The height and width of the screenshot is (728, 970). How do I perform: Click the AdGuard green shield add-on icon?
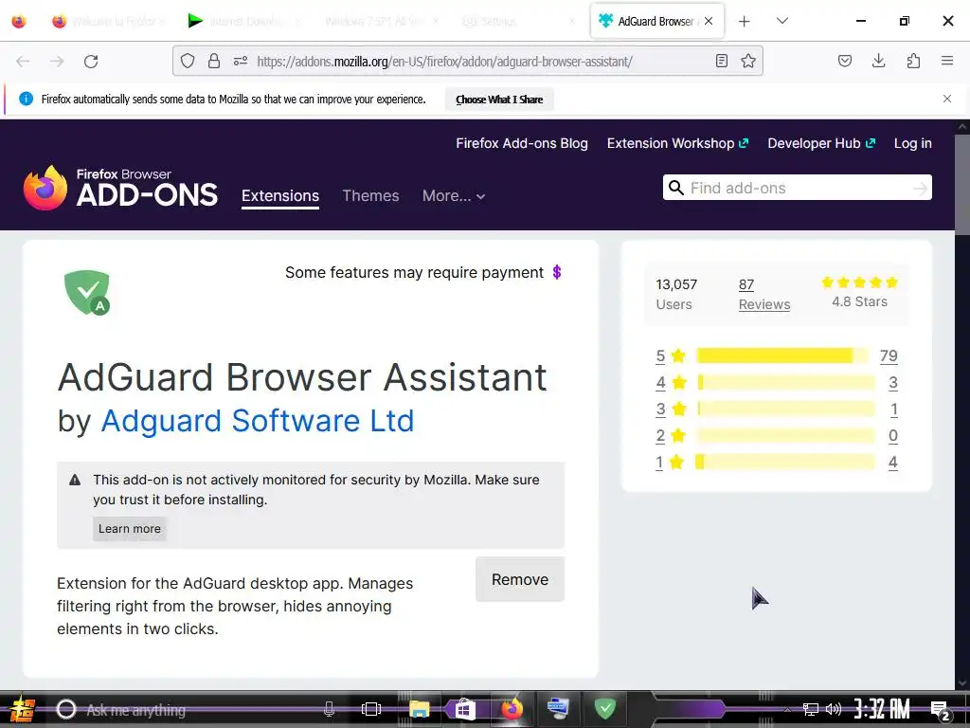pyautogui.click(x=87, y=293)
